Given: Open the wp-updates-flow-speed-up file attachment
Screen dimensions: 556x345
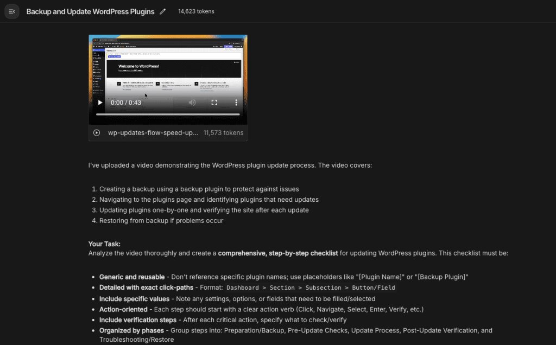Looking at the screenshot, I should 153,132.
